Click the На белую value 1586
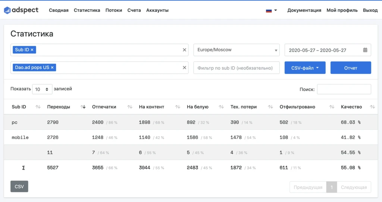This screenshot has width=382, height=202. pos(192,137)
